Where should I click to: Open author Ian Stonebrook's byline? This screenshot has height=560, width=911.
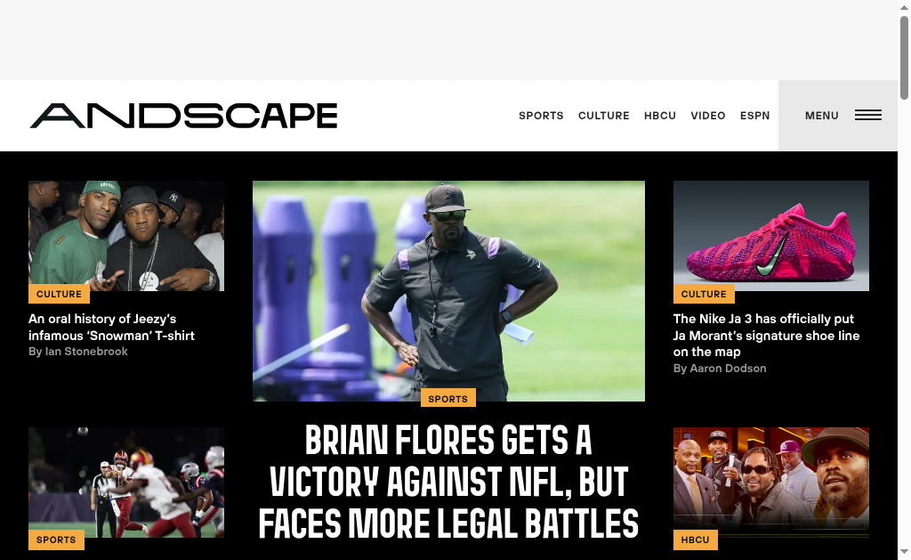pyautogui.click(x=78, y=352)
